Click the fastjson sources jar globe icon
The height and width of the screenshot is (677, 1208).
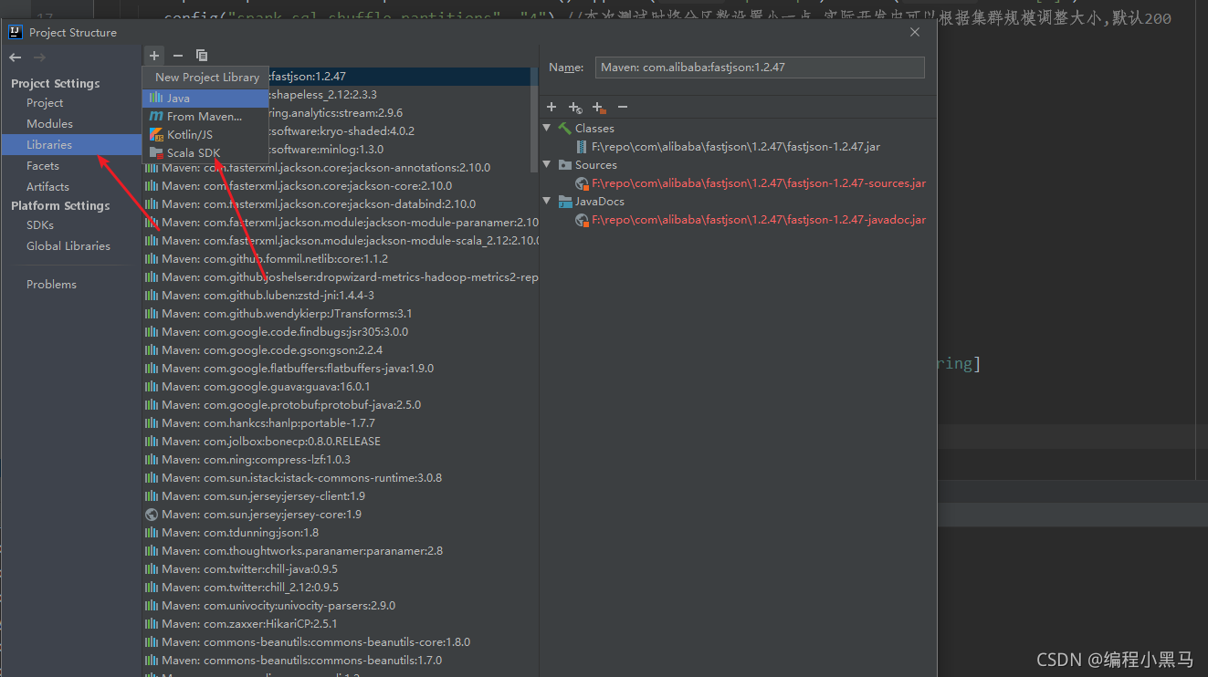[582, 183]
